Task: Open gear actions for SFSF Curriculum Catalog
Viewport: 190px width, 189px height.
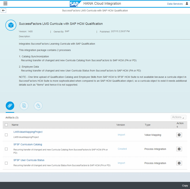Action: pos(179,149)
